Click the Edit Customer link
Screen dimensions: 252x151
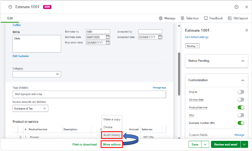point(21,56)
